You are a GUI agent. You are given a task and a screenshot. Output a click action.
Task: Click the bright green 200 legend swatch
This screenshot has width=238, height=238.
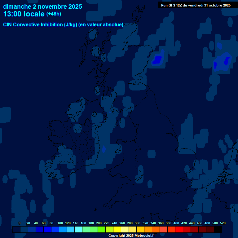click(102, 230)
